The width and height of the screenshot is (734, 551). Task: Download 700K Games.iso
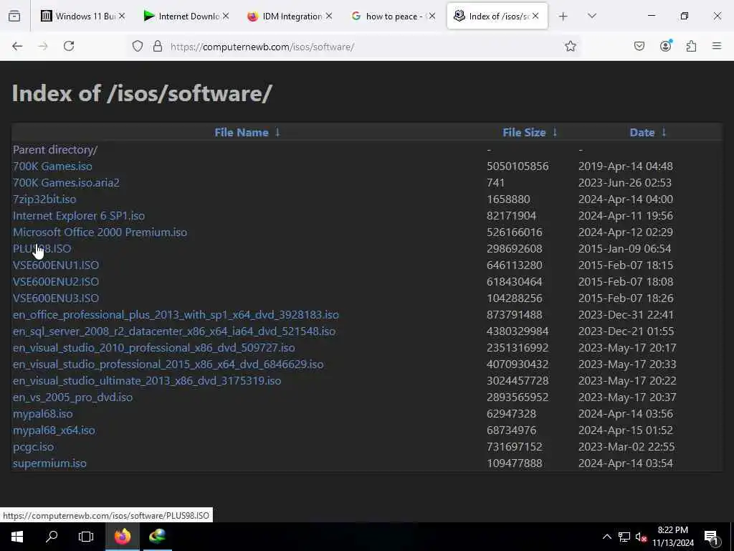52,166
